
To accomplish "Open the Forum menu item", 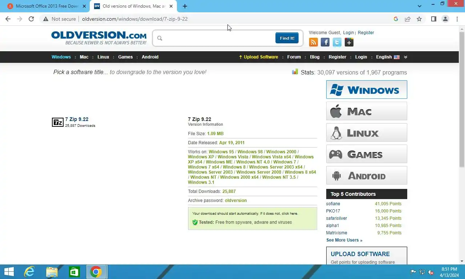I will point(294,57).
